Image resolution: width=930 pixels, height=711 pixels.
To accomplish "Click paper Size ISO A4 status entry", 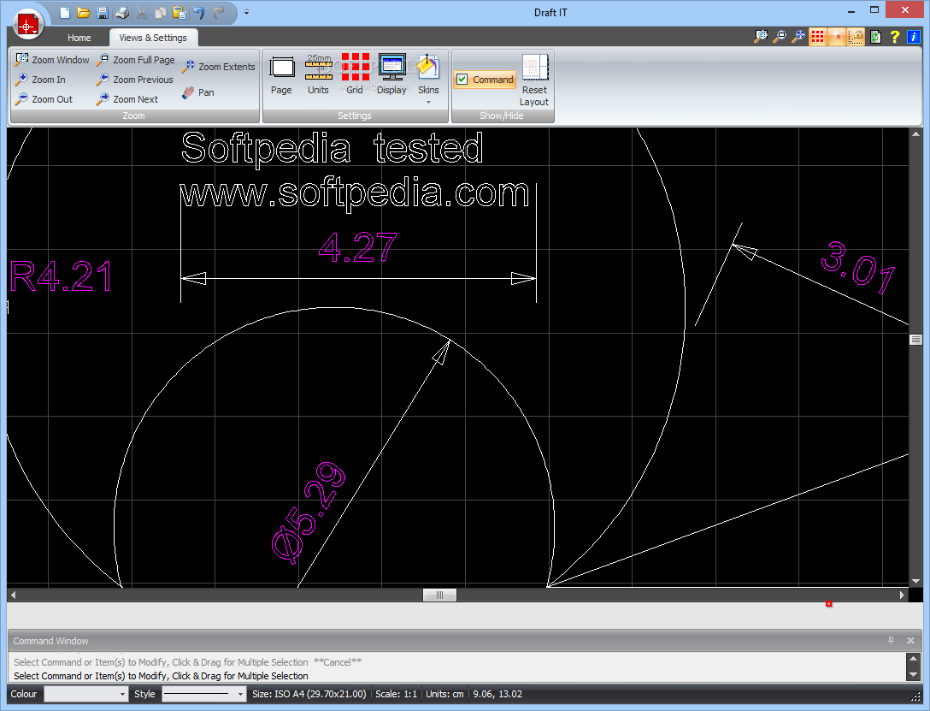I will tap(309, 694).
